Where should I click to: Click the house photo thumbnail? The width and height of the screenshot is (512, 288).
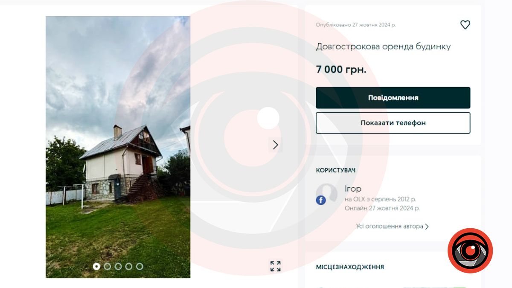(118, 147)
